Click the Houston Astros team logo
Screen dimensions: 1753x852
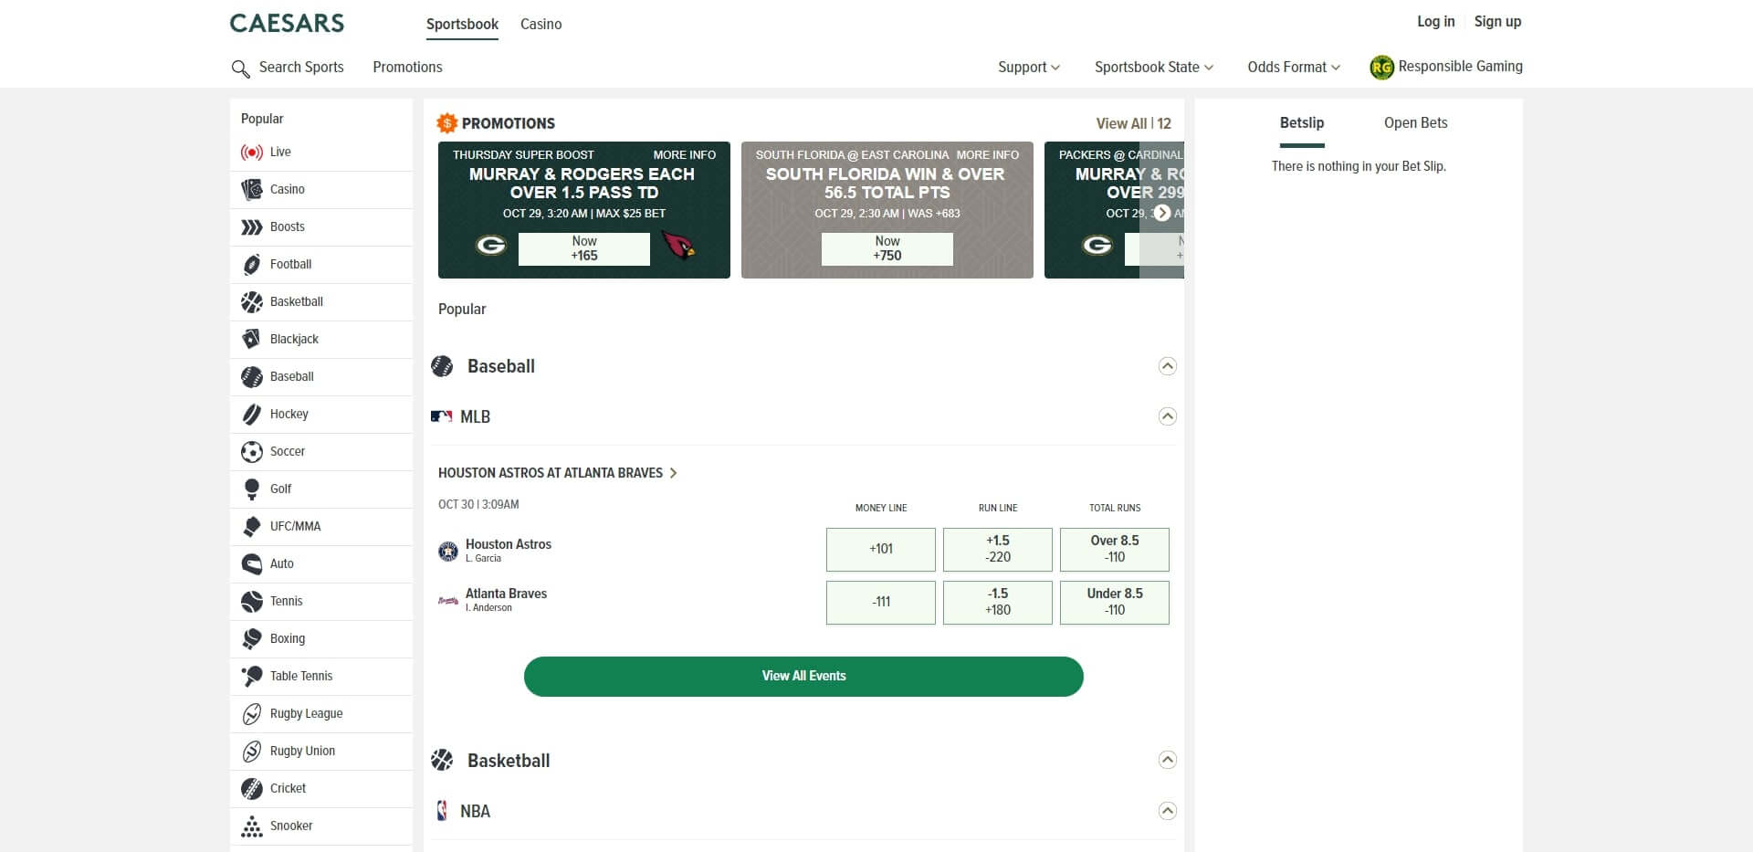point(448,551)
